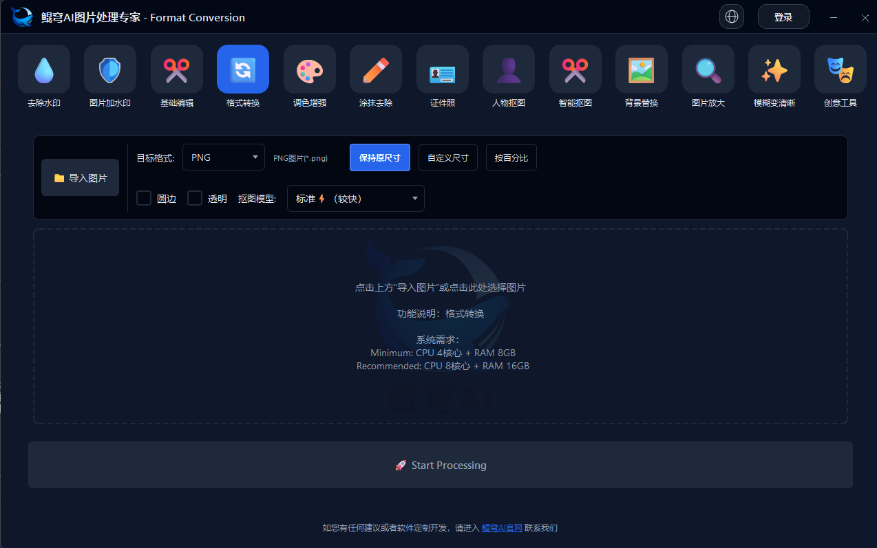
Task: Enable the 透明 transparency checkbox
Action: coord(194,198)
